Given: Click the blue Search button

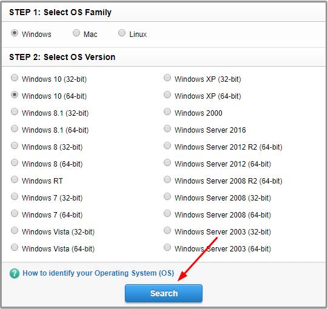Looking at the screenshot, I should (x=164, y=293).
